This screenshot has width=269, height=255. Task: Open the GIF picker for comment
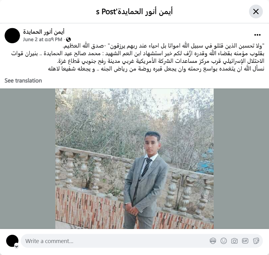tap(245, 241)
